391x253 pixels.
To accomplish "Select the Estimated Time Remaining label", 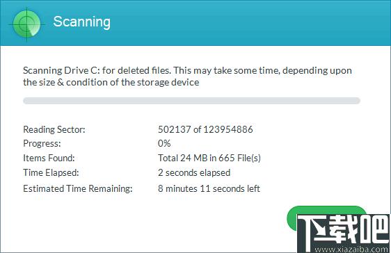I will coord(78,189).
